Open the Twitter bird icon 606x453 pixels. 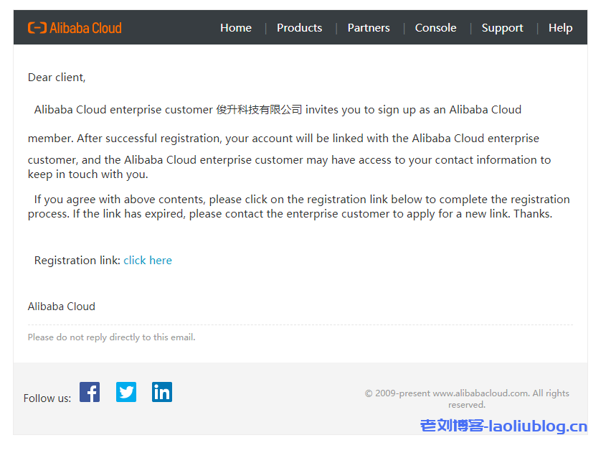coord(126,392)
